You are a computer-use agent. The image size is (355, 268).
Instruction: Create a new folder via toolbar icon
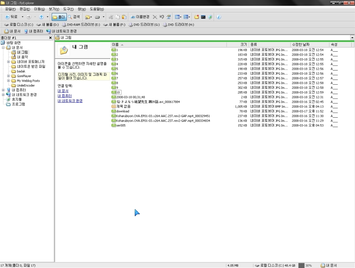(x=197, y=17)
